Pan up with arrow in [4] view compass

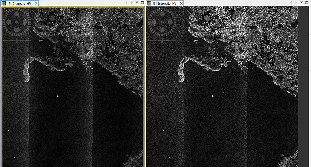[17, 14]
